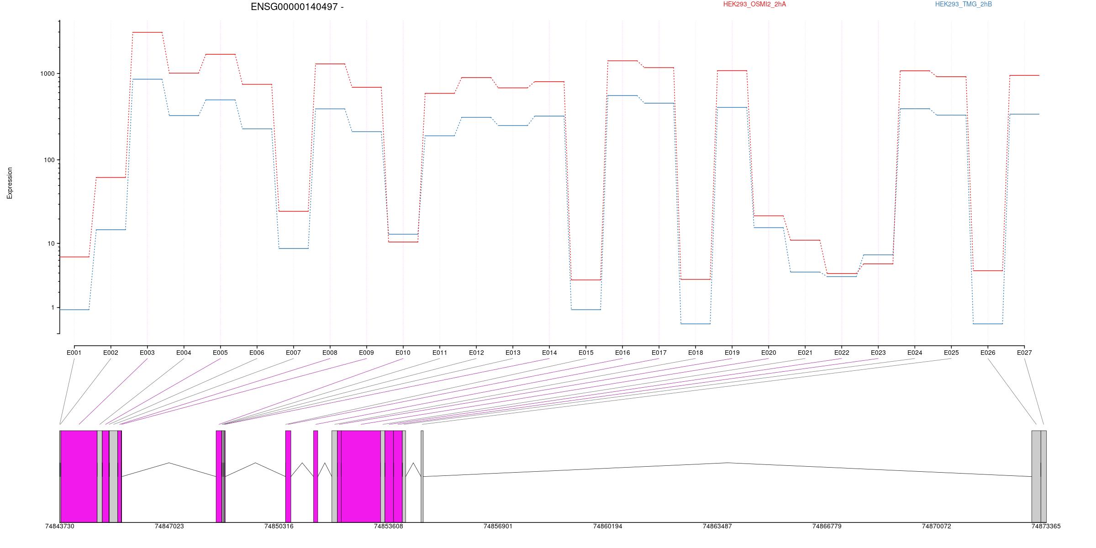The image size is (1096, 548).
Task: Click the Expression y-axis label
Action: (10, 183)
